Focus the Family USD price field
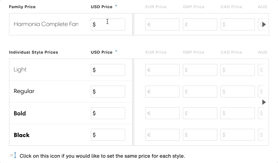The width and height of the screenshot is (278, 163). coord(108,24)
